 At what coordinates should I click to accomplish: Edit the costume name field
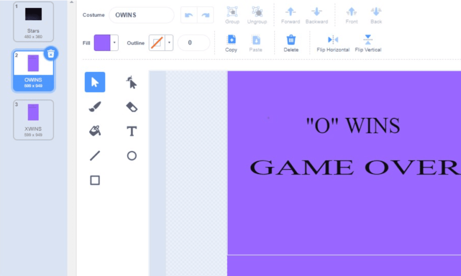click(141, 15)
